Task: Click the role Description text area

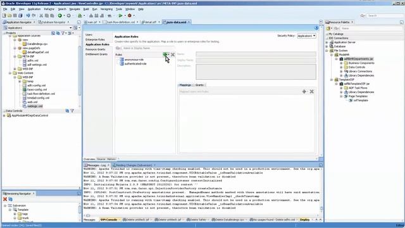Action: (256, 72)
